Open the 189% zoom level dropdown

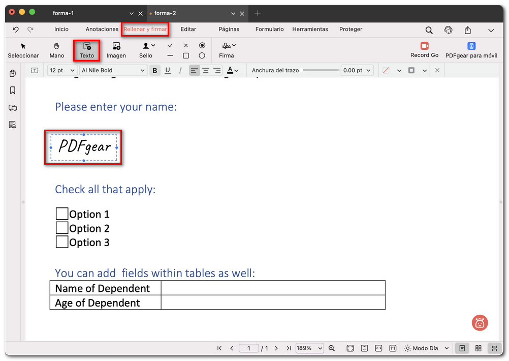tap(309, 348)
